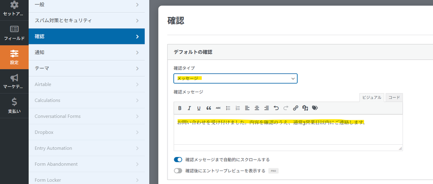Apply italic formatting in the editor toolbar
The height and width of the screenshot is (184, 433).
[x=189, y=108]
